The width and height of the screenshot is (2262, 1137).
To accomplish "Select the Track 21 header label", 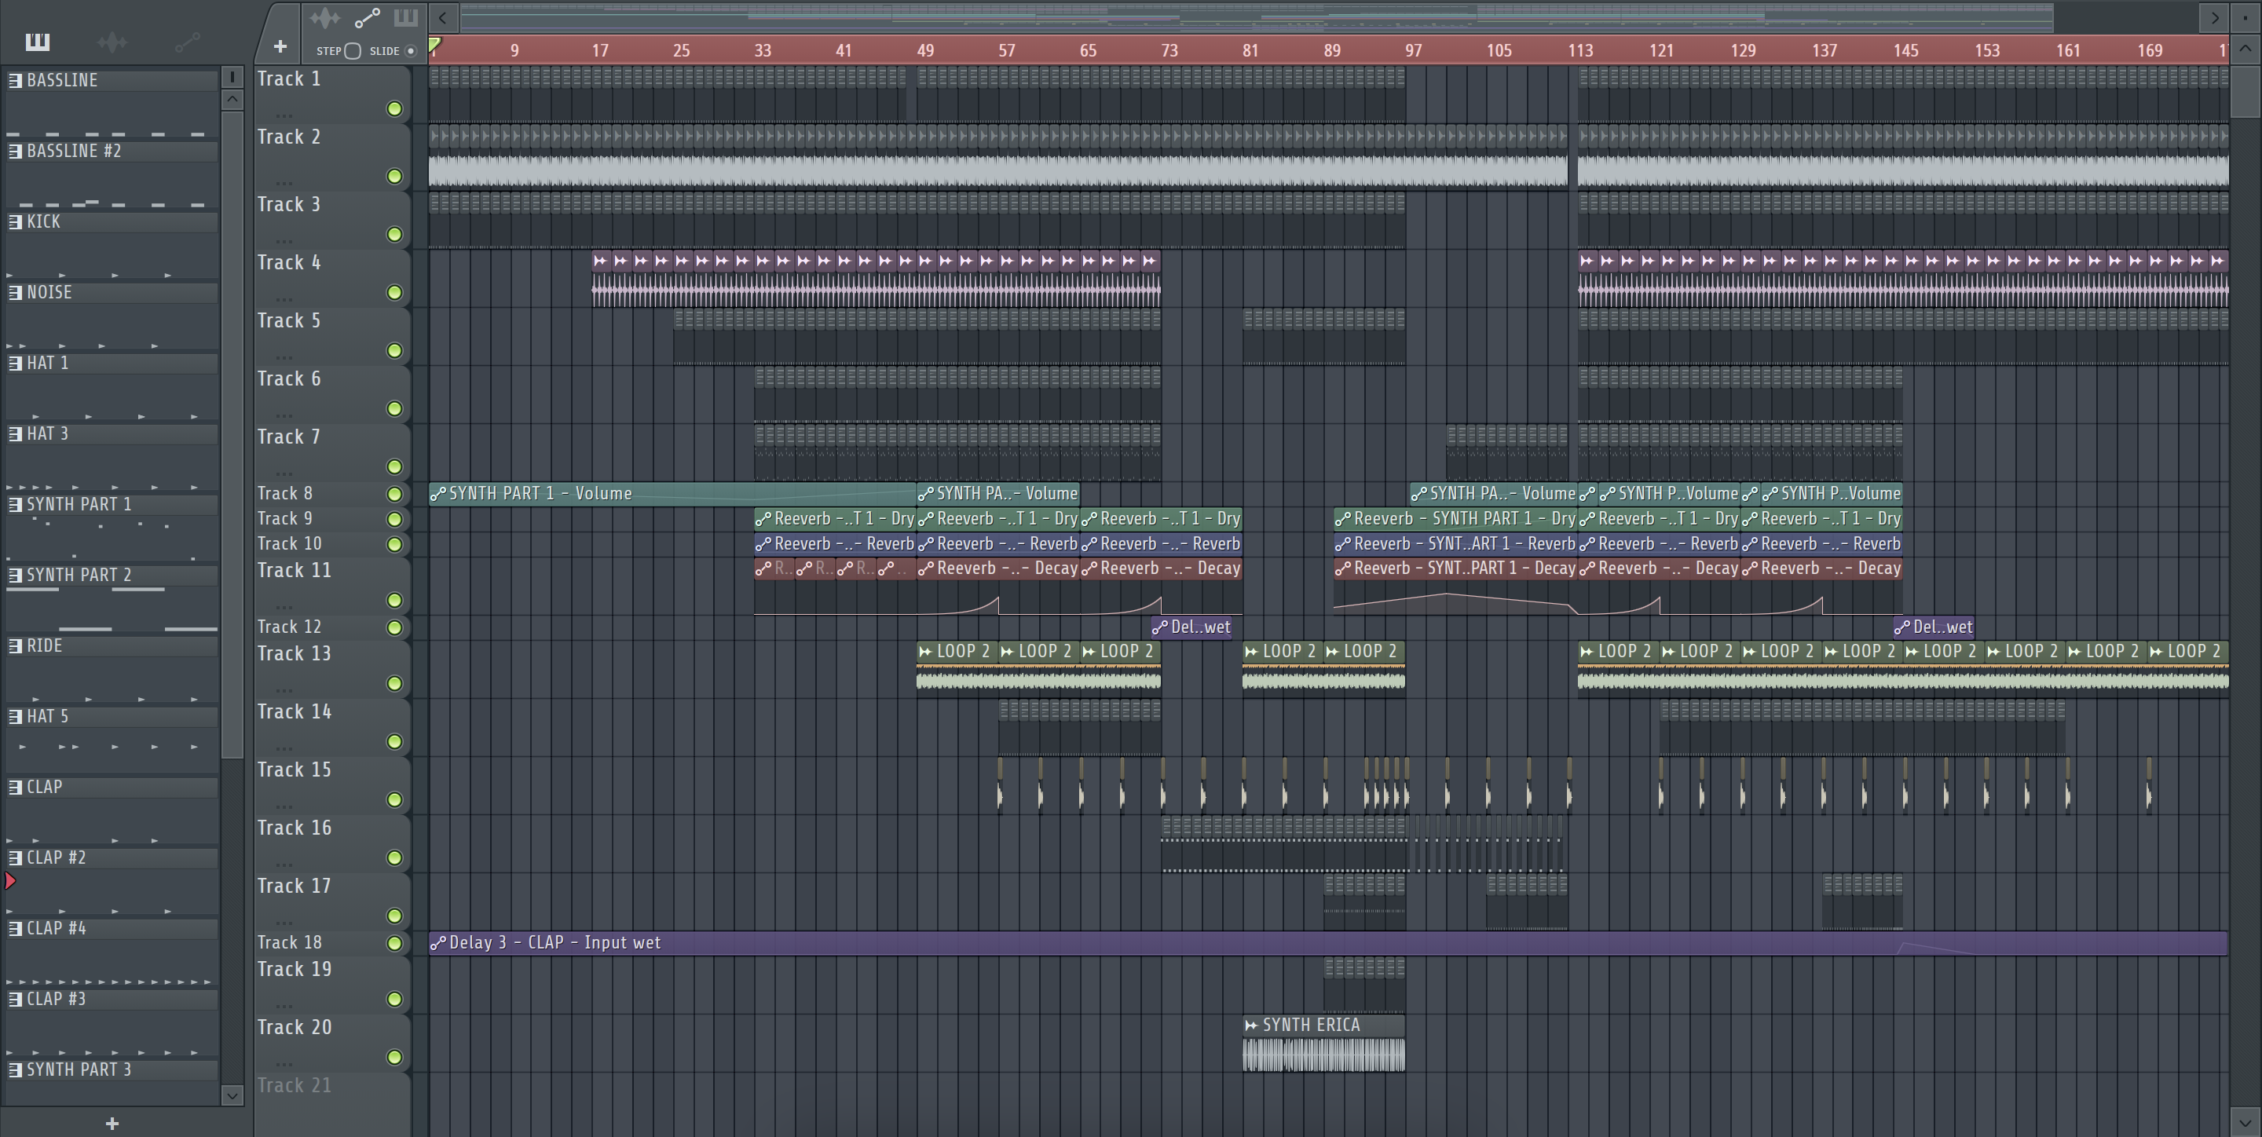I will (295, 1085).
